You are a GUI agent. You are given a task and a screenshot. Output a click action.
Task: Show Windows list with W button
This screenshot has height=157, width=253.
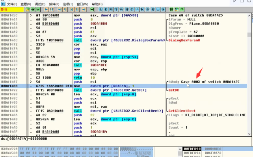(121, 10)
